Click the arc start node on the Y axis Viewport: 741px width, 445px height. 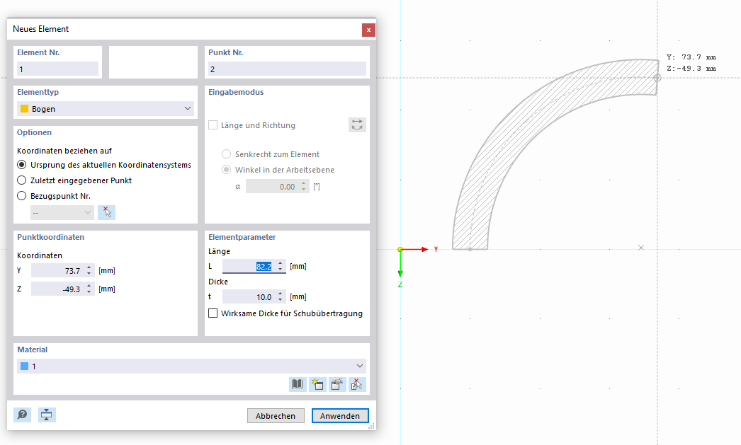pos(470,249)
